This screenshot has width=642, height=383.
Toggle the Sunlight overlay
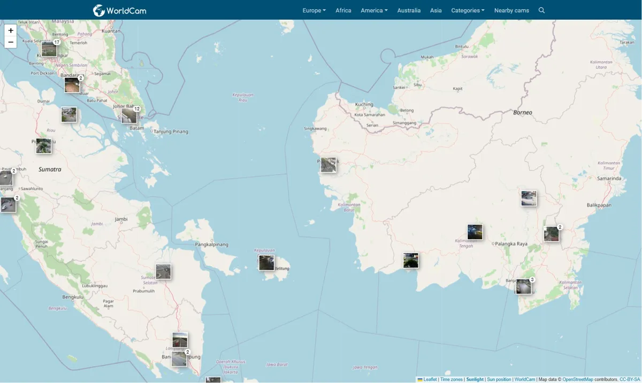[475, 379]
